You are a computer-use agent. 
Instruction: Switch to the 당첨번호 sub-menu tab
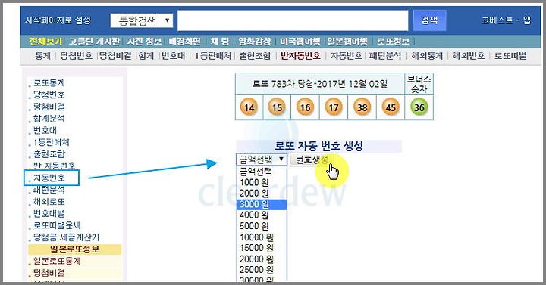click(77, 56)
